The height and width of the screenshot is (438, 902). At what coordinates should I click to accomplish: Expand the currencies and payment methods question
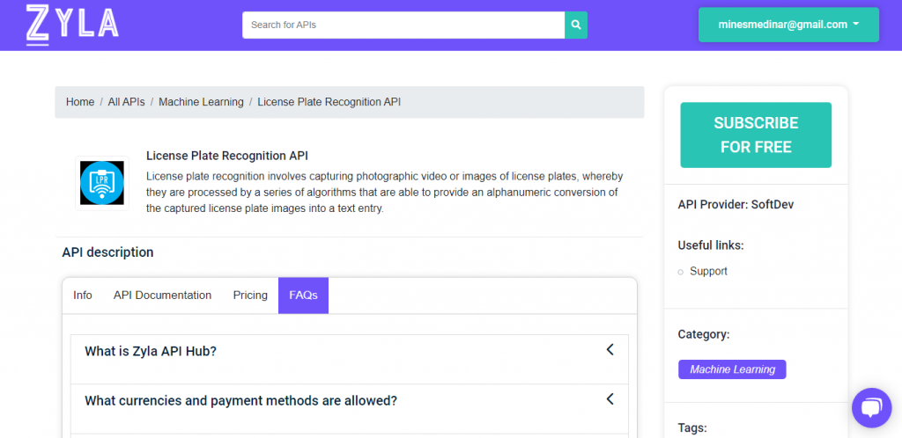pyautogui.click(x=349, y=408)
